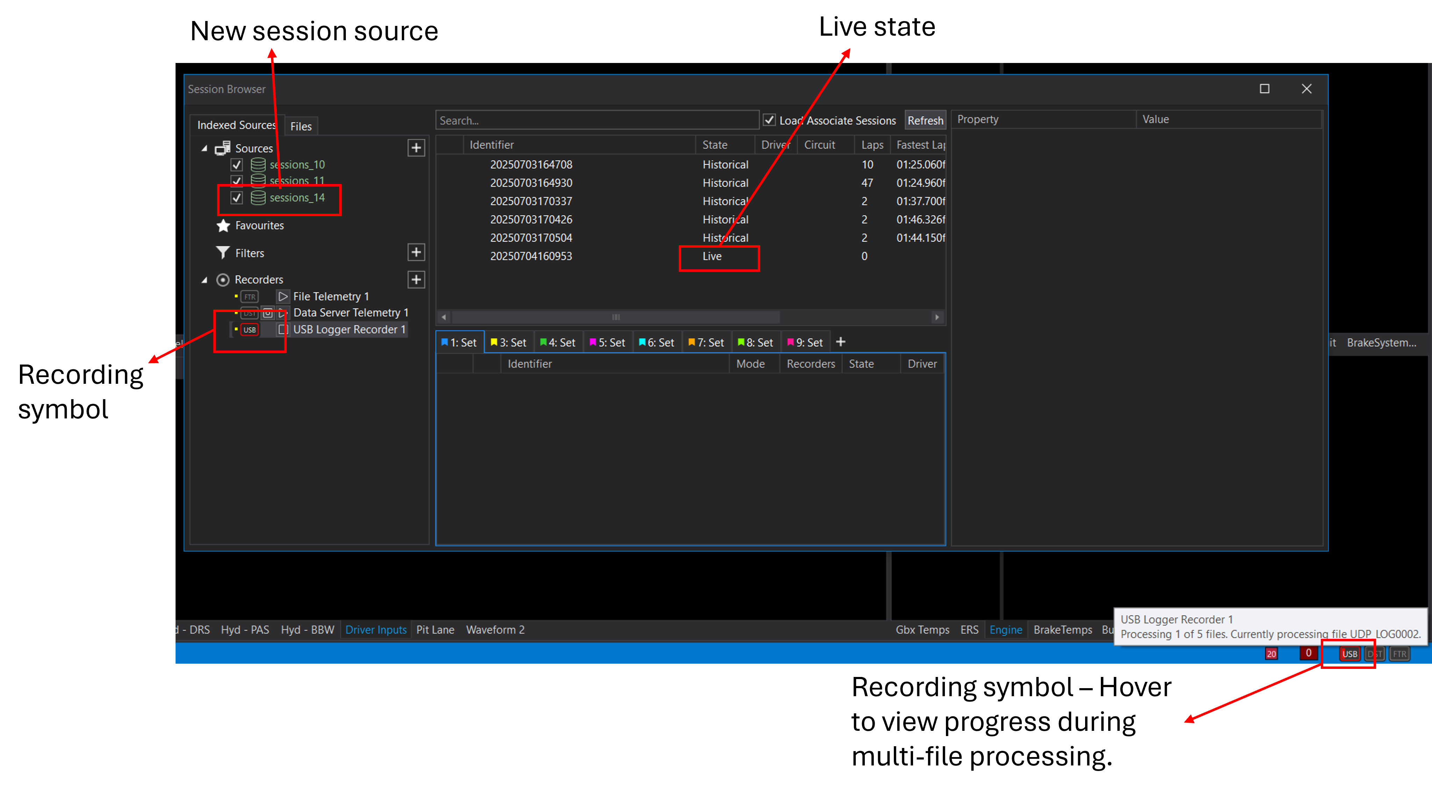Image resolution: width=1432 pixels, height=791 pixels.
Task: Click the add Recorders plus icon
Action: tap(416, 280)
